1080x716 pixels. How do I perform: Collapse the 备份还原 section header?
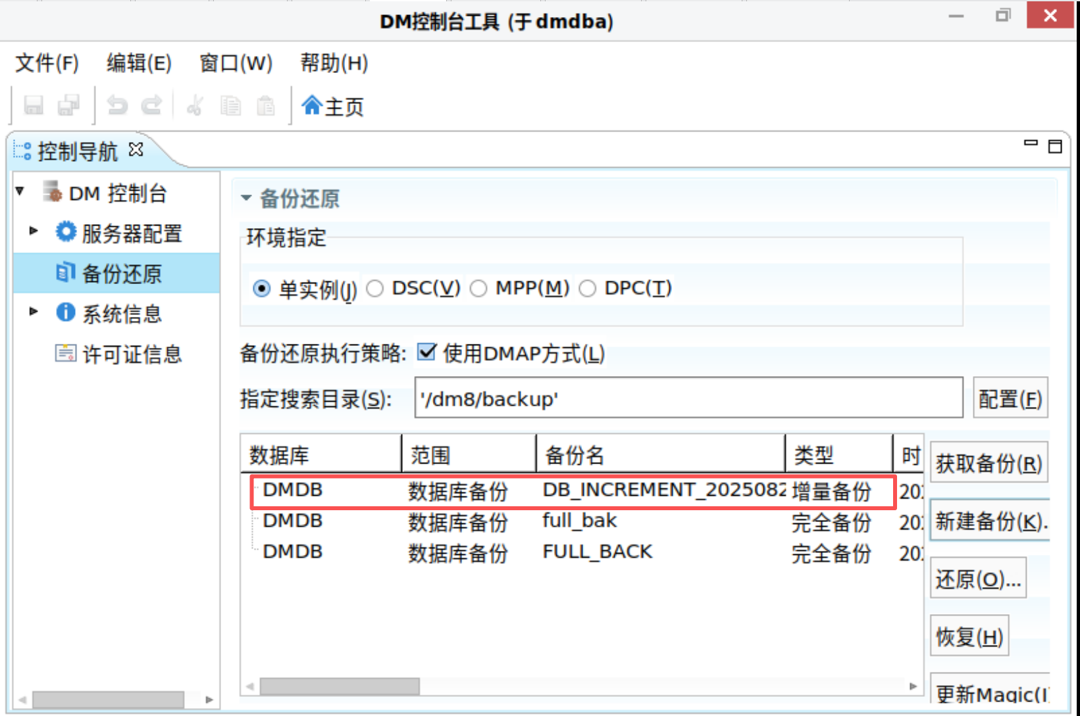(x=247, y=197)
